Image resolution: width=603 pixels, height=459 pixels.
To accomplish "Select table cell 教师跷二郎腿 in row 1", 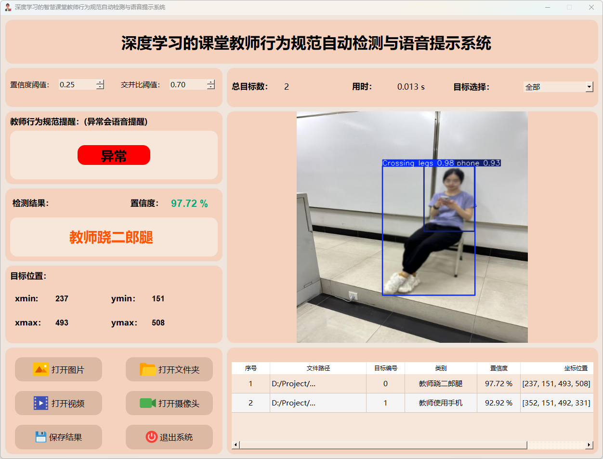I will [441, 384].
